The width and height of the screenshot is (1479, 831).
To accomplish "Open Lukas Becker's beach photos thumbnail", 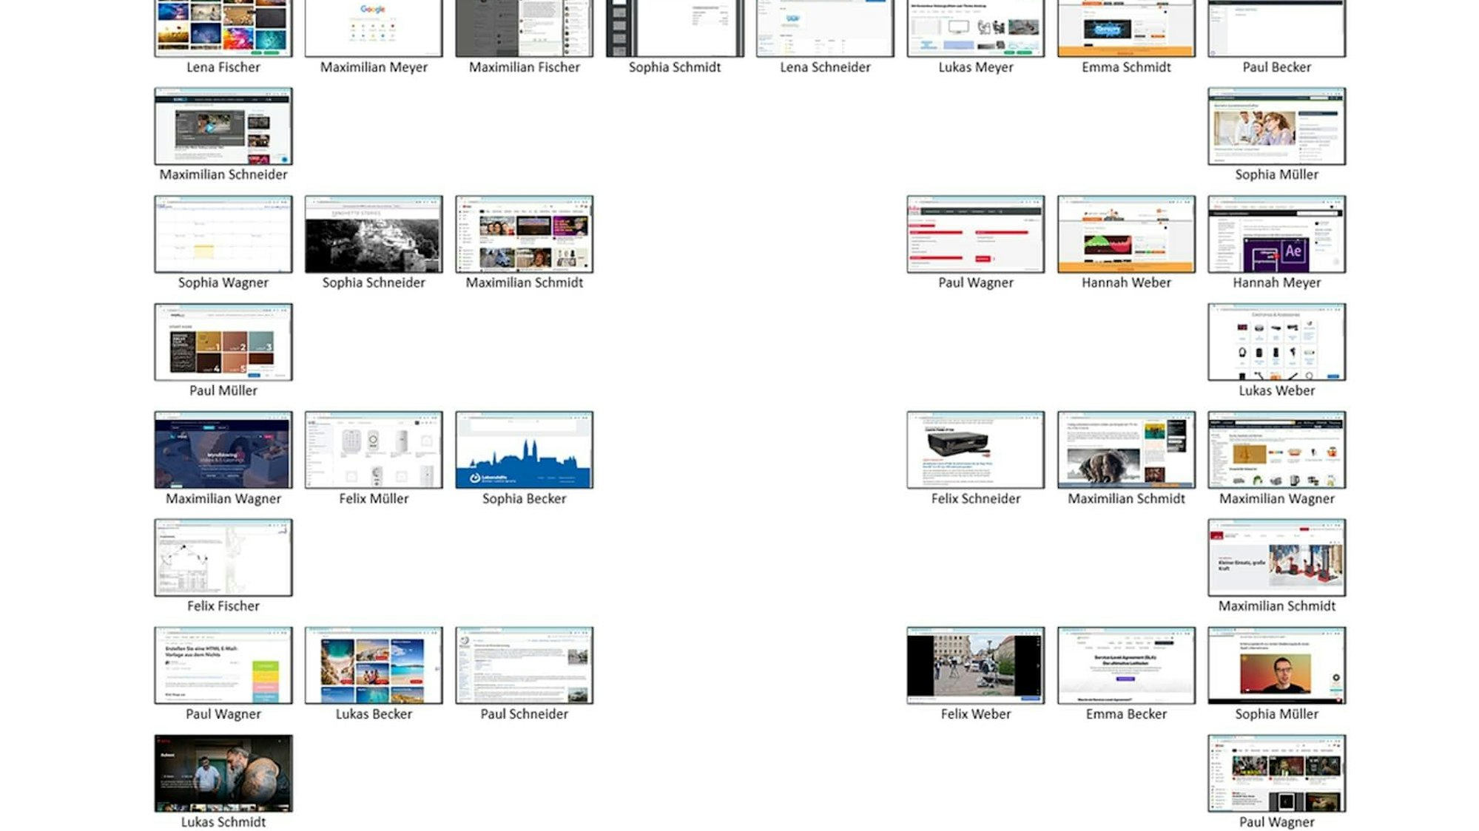I will click(x=373, y=665).
